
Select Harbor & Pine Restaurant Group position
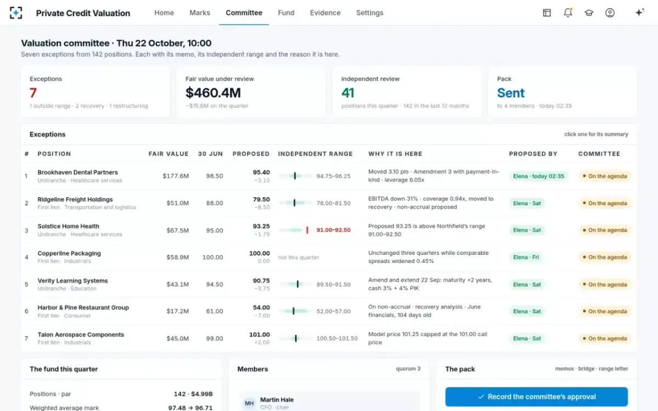click(83, 307)
